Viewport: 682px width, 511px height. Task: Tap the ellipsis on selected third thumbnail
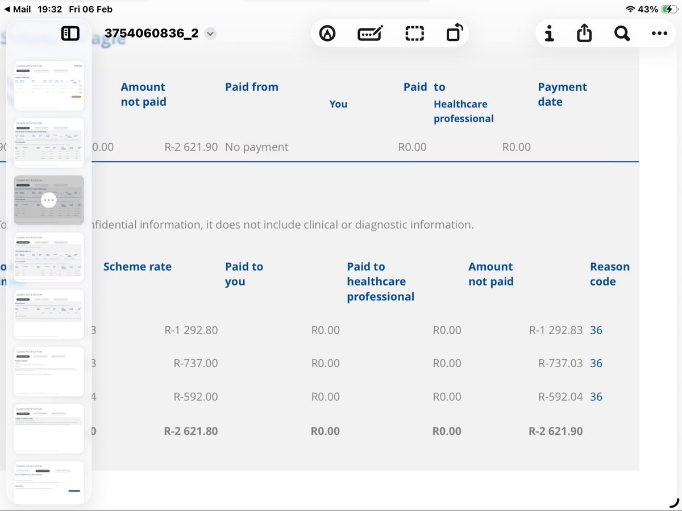(x=49, y=200)
